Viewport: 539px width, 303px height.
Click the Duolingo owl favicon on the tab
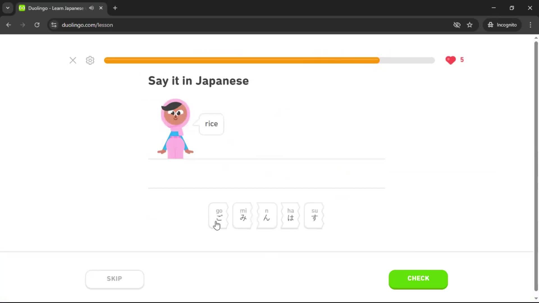click(x=22, y=8)
